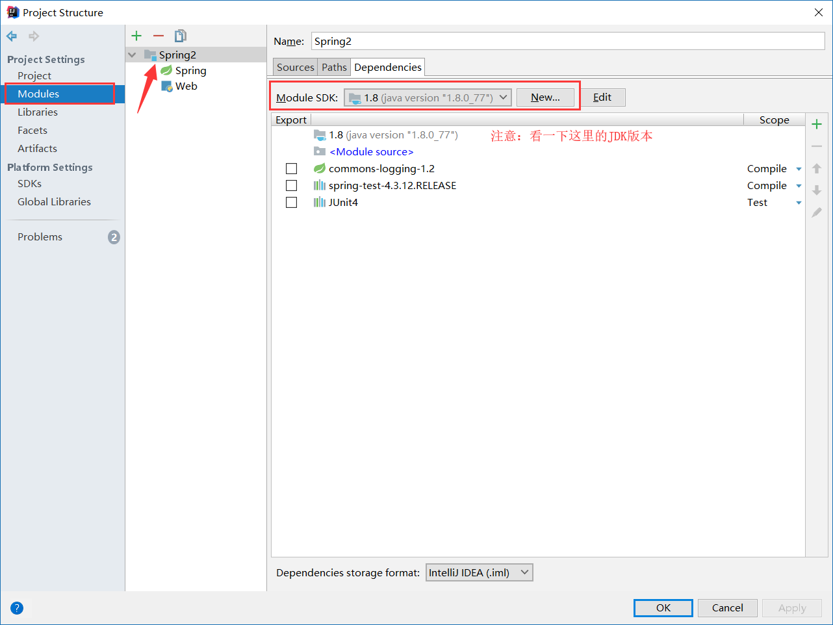Open Libraries settings
Screen dimensions: 833x625
(38, 112)
